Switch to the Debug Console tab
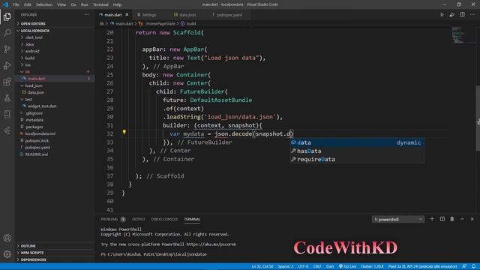 (164, 219)
